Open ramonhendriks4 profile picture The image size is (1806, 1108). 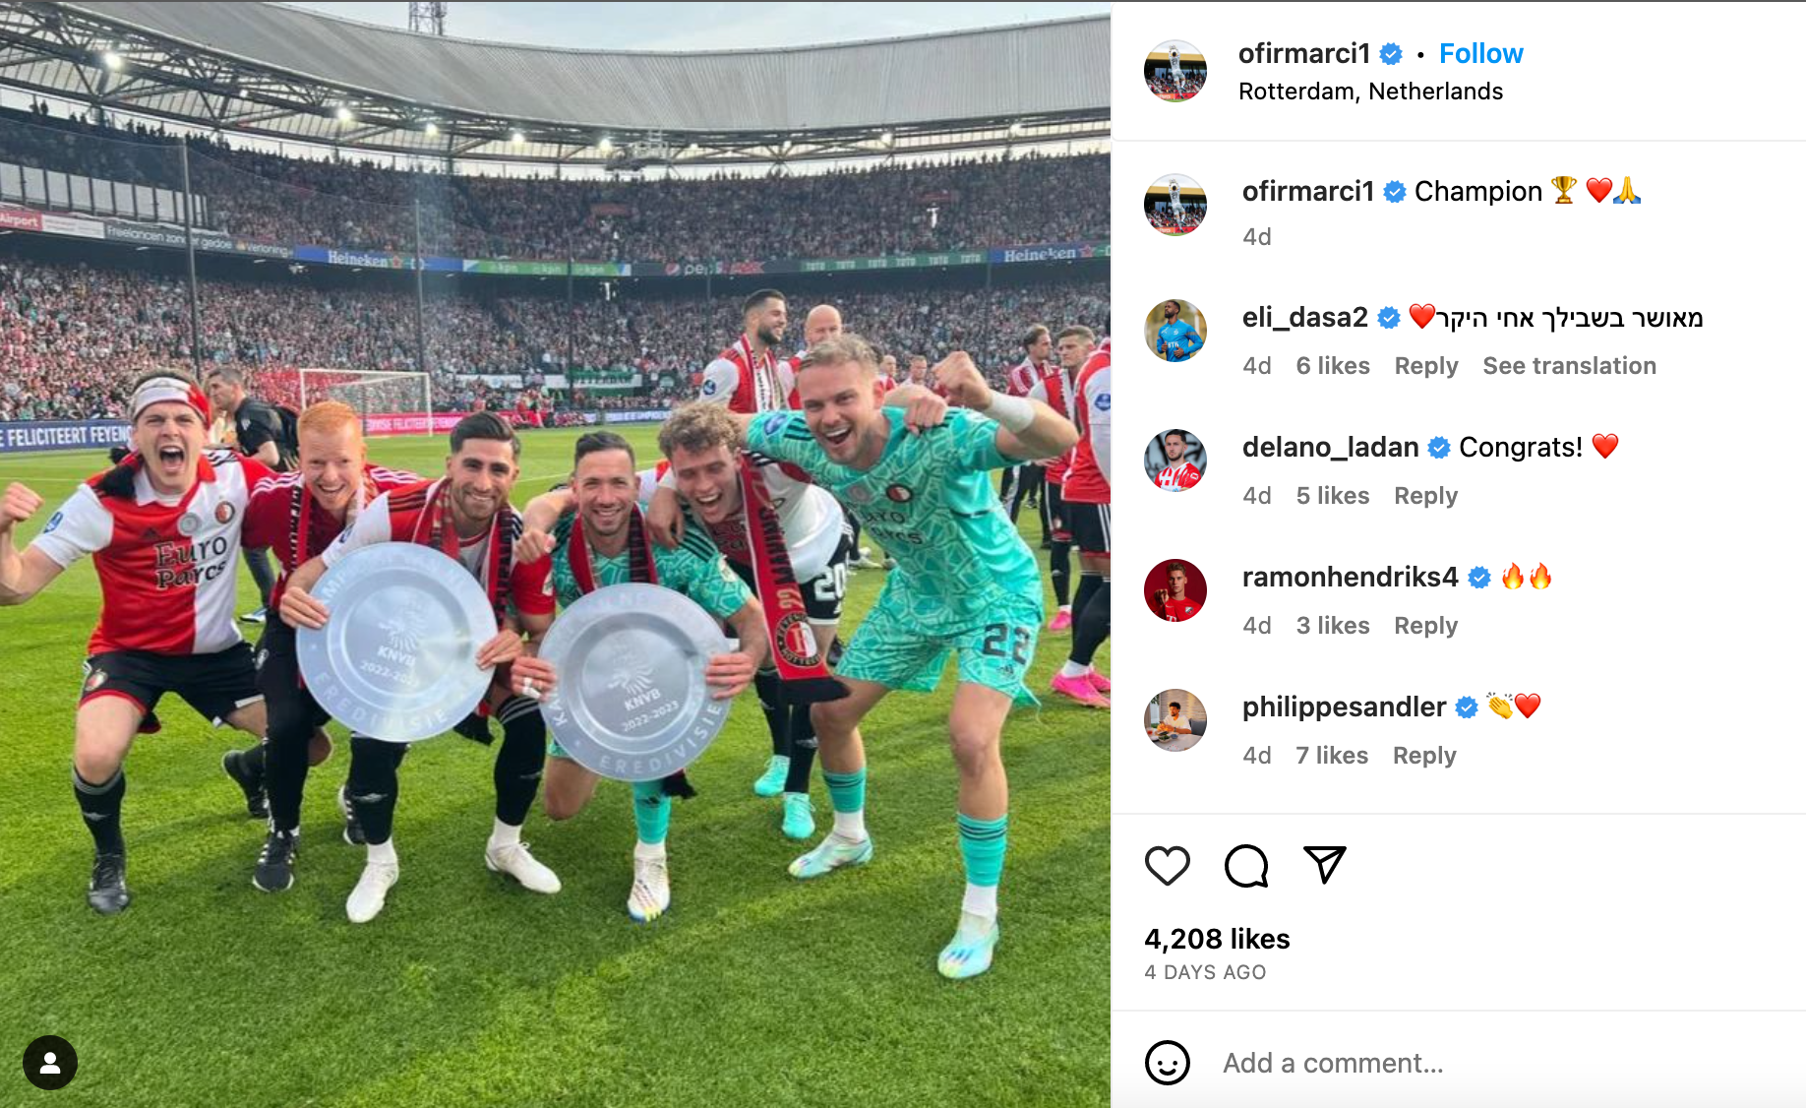pos(1175,590)
